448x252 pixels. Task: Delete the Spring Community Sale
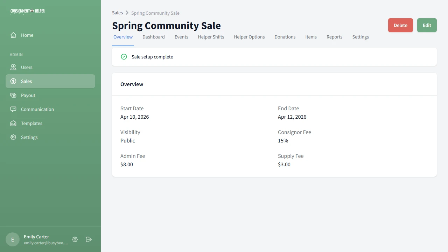coord(400,25)
